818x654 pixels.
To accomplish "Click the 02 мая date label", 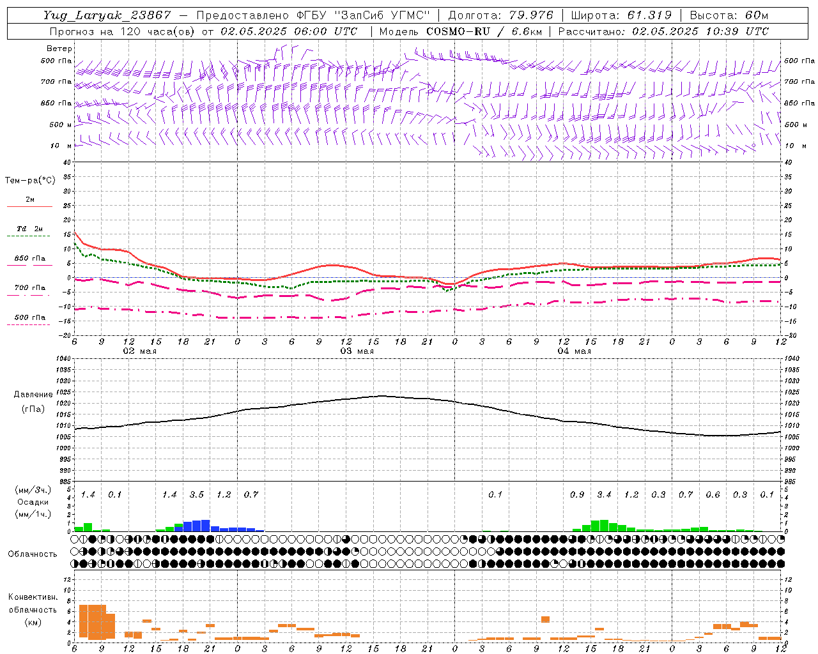I will [x=139, y=351].
